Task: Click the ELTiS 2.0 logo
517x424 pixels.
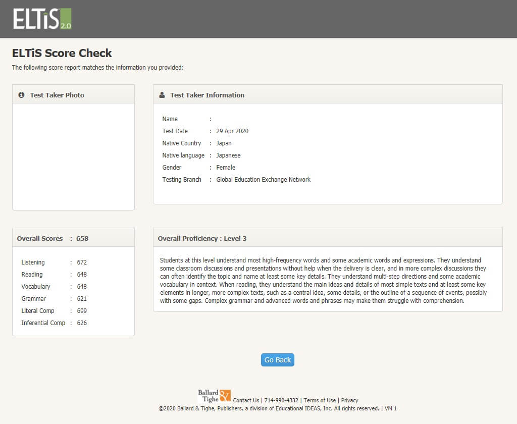Action: click(x=42, y=19)
